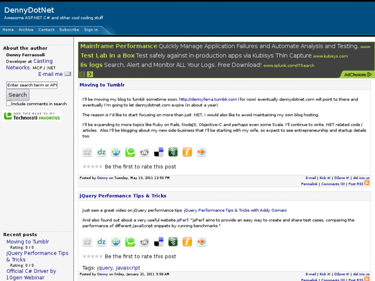The image size is (375, 281).
Task: Click the envelope icon beside E-mail me
Action: 68,74
